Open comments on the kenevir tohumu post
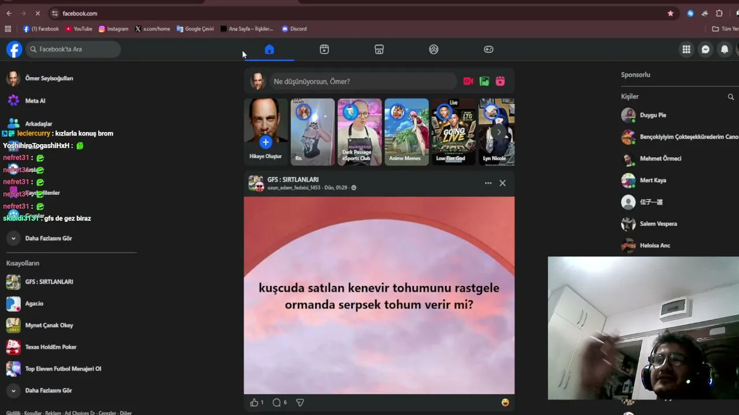The width and height of the screenshot is (739, 415). (277, 402)
